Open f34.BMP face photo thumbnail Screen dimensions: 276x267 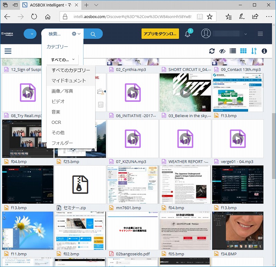click(x=238, y=231)
